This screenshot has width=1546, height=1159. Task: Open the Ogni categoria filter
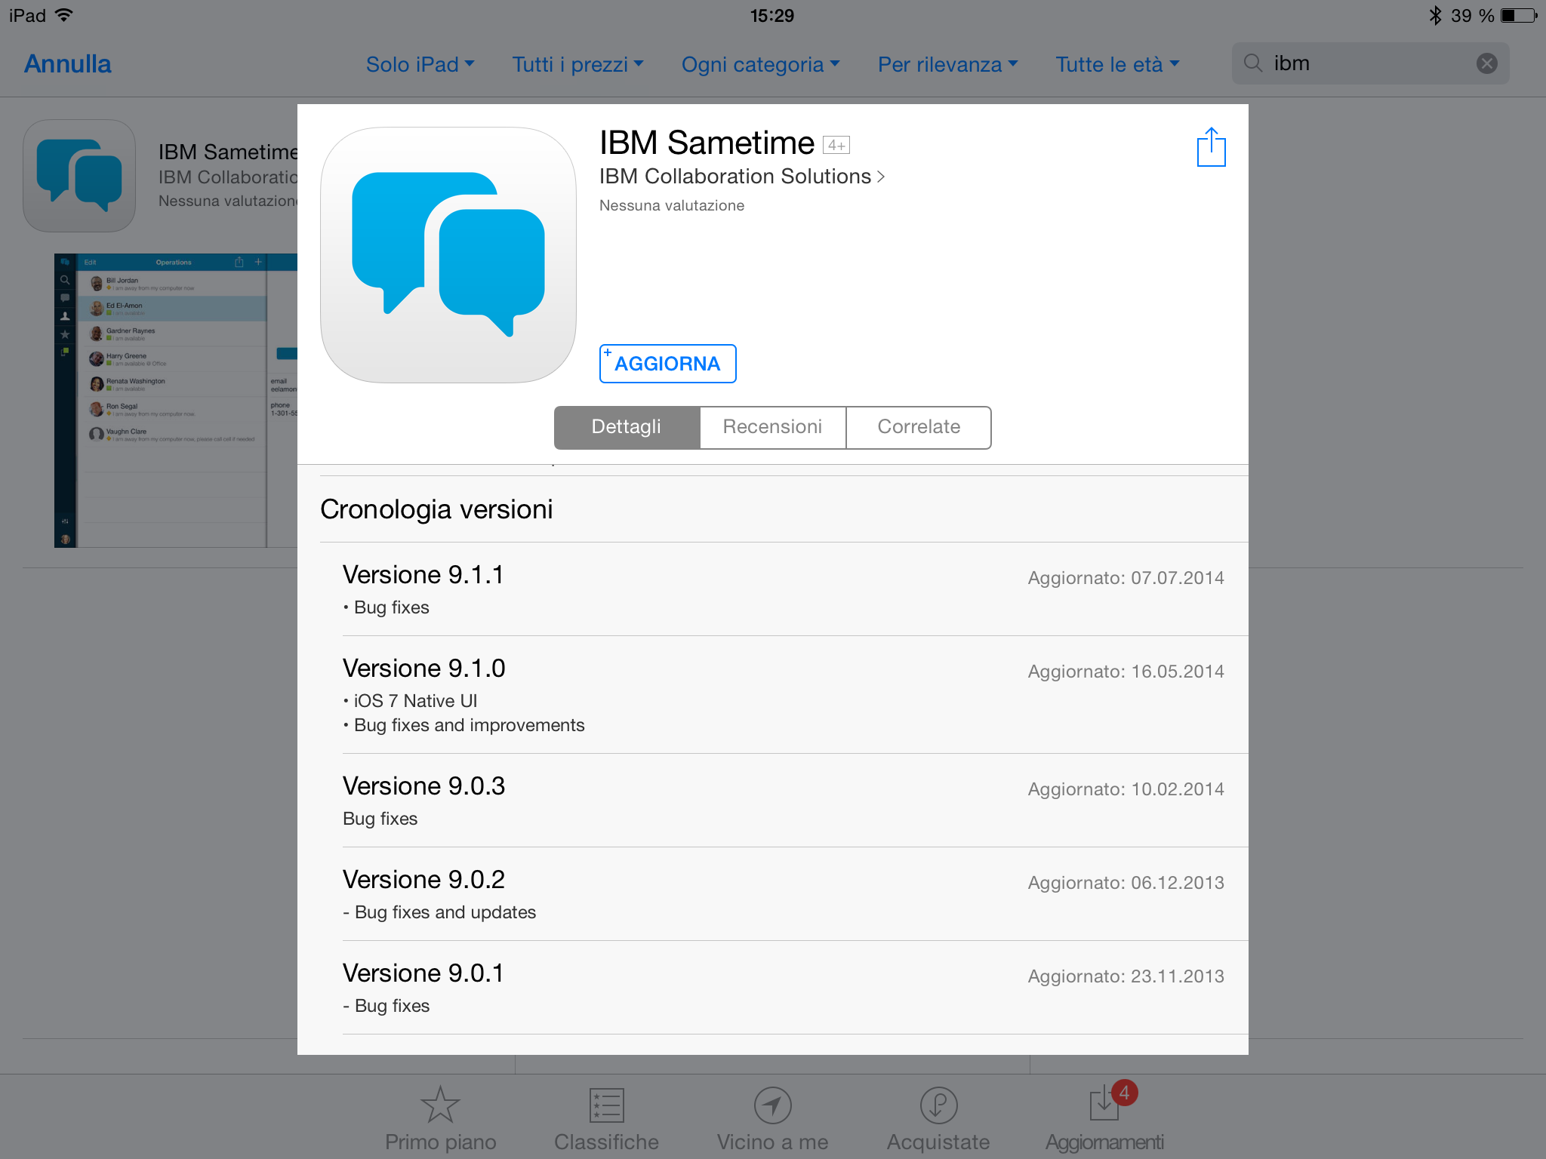(760, 64)
